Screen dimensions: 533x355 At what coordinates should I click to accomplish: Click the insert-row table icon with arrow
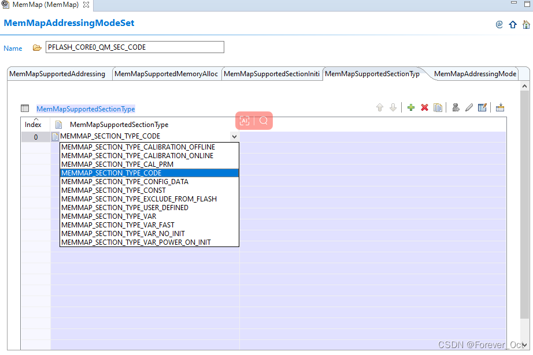[499, 107]
